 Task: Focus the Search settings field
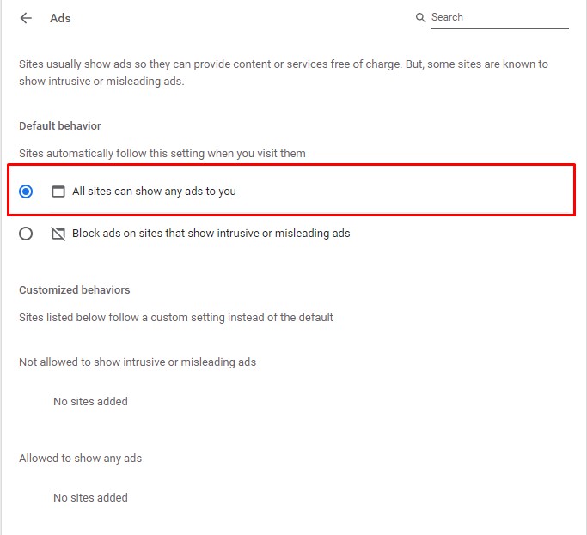[500, 17]
